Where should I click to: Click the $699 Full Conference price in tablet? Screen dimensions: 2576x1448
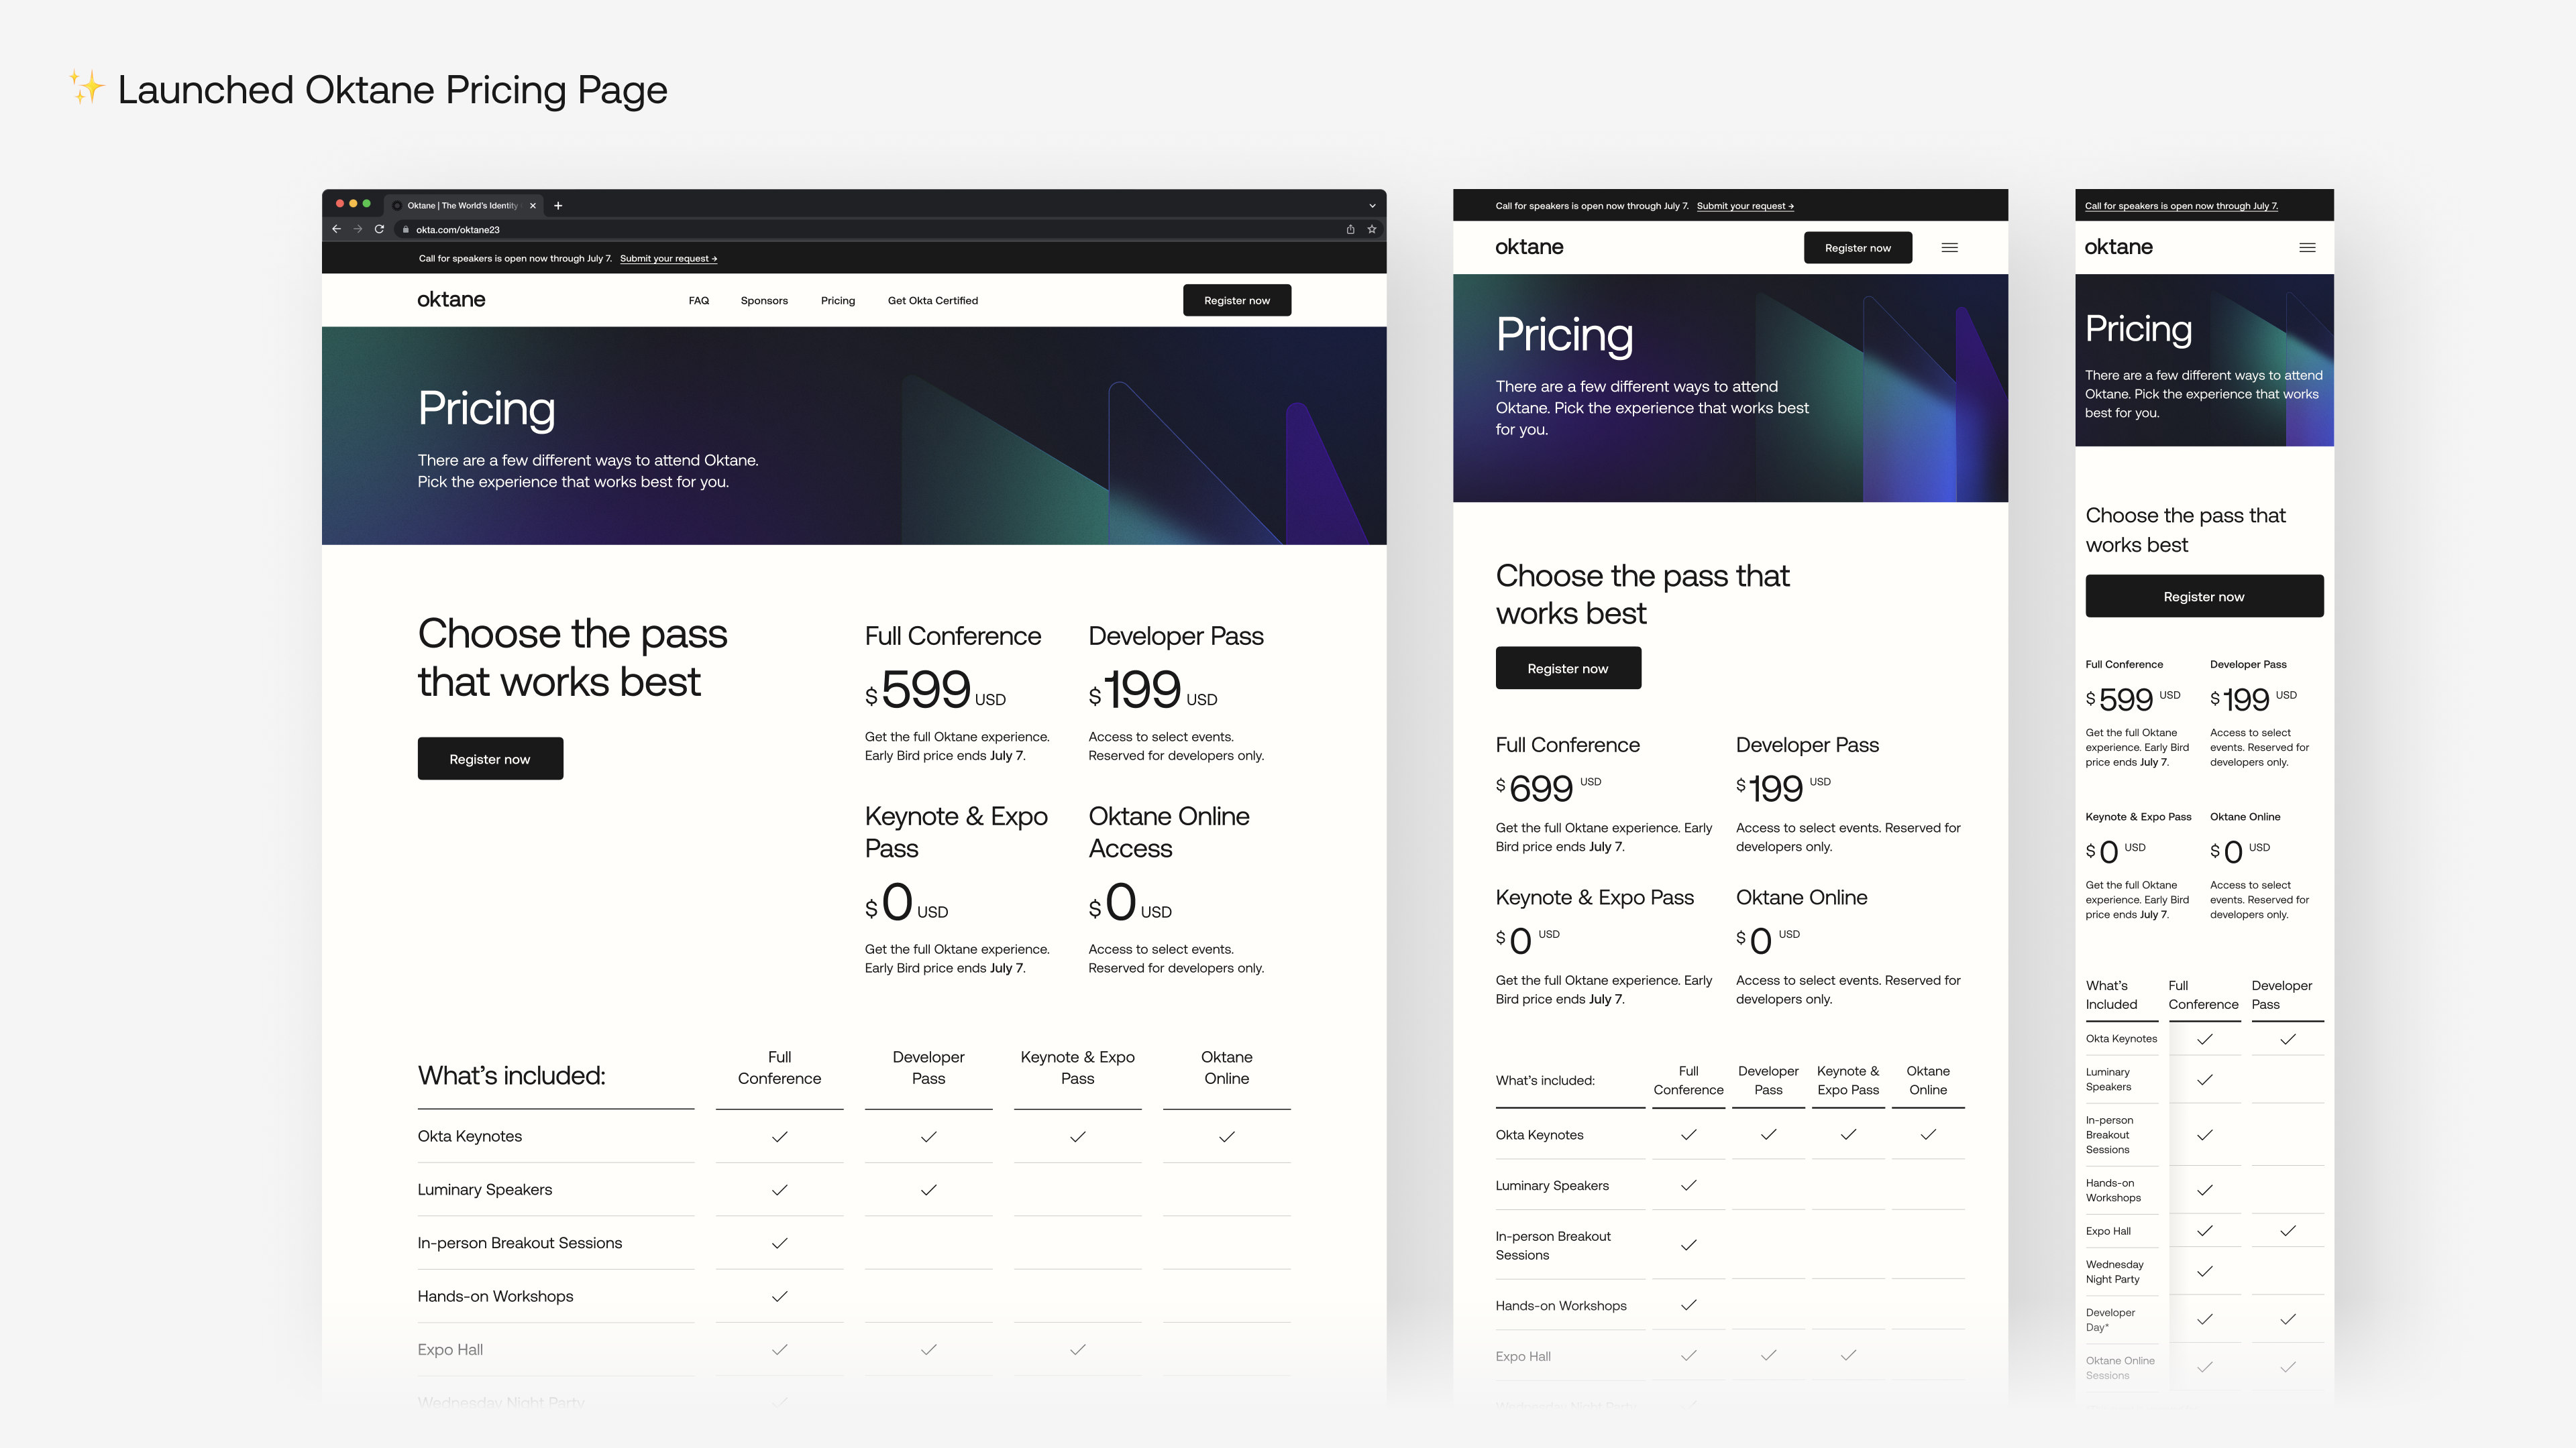pos(1548,788)
